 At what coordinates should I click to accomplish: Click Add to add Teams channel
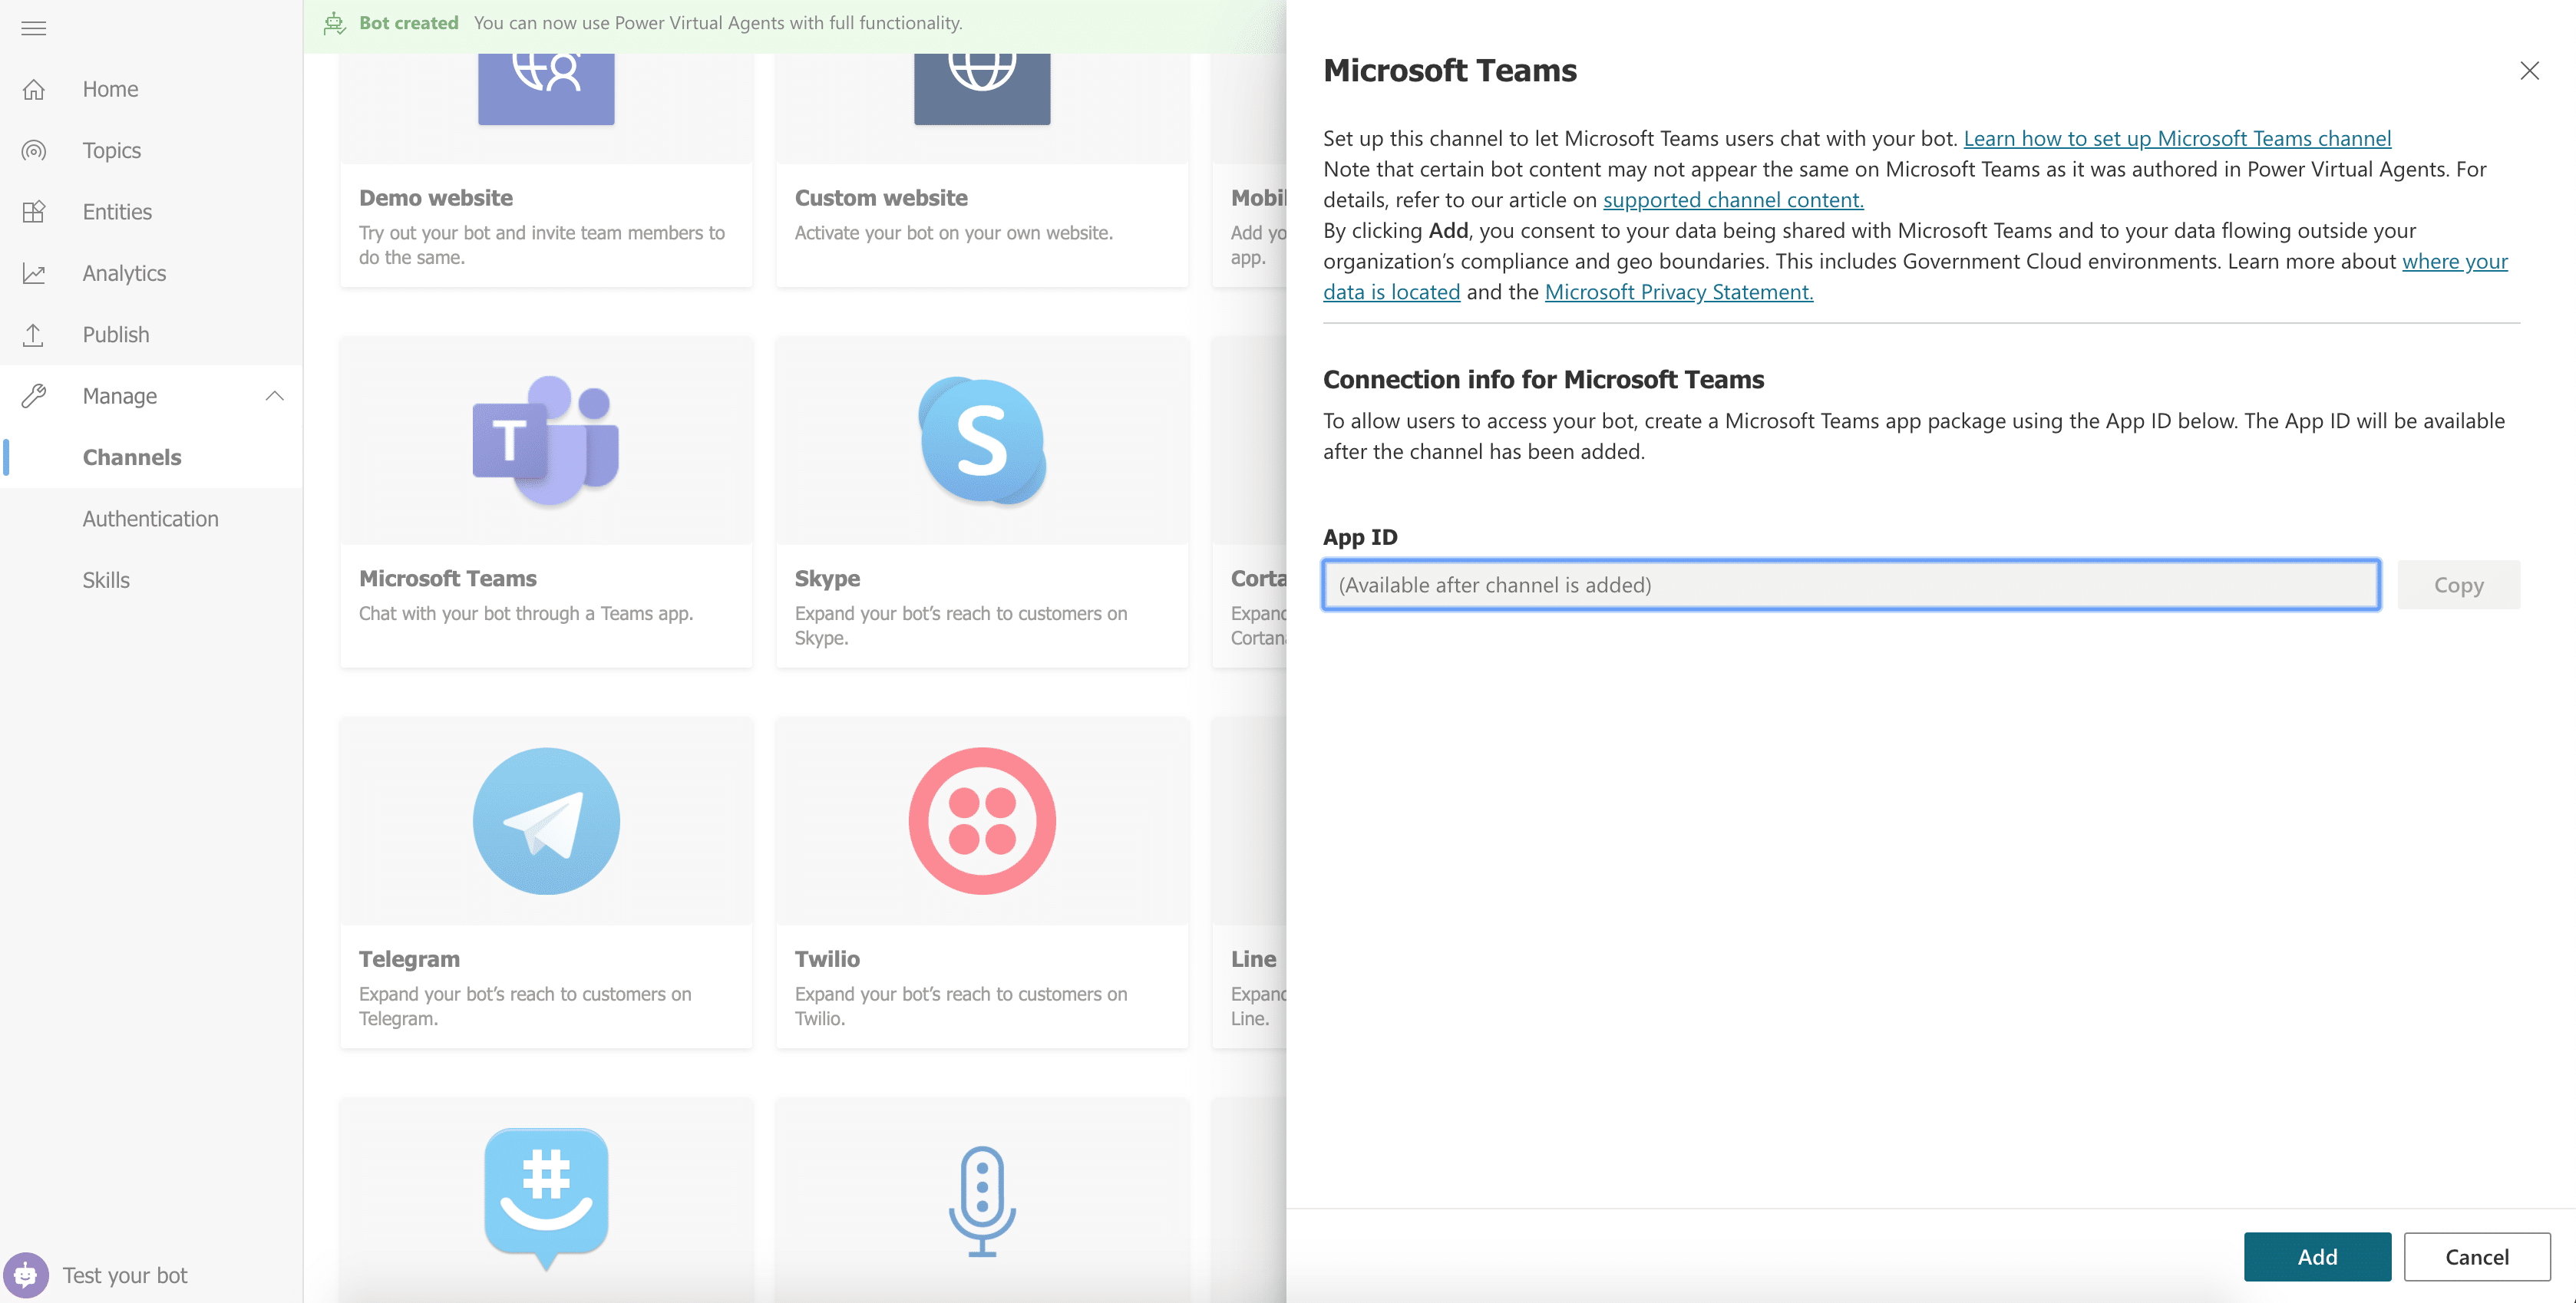2317,1256
